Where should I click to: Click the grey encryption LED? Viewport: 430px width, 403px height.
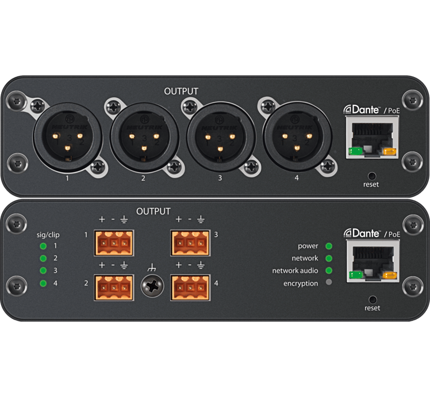pos(329,282)
